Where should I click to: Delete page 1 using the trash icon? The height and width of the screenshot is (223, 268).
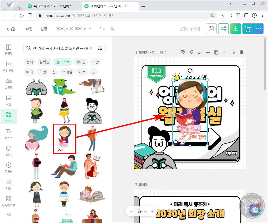tap(242, 52)
